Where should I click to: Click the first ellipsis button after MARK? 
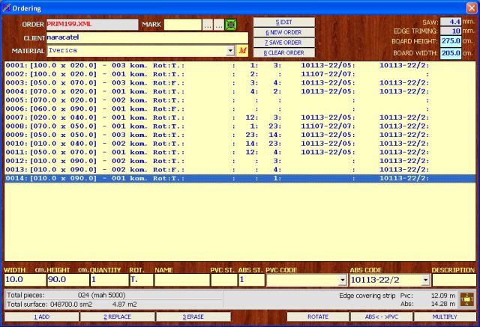tap(208, 25)
